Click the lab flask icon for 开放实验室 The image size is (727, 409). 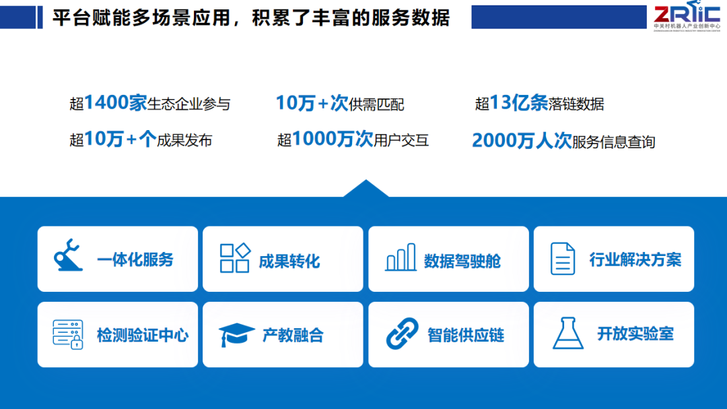pyautogui.click(x=567, y=334)
